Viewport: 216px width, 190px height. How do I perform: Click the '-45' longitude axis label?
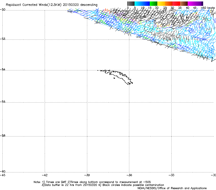(3, 175)
